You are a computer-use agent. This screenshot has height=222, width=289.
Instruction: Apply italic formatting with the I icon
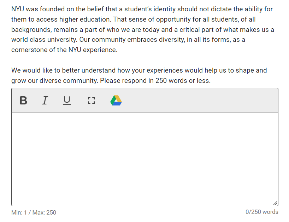tap(45, 101)
